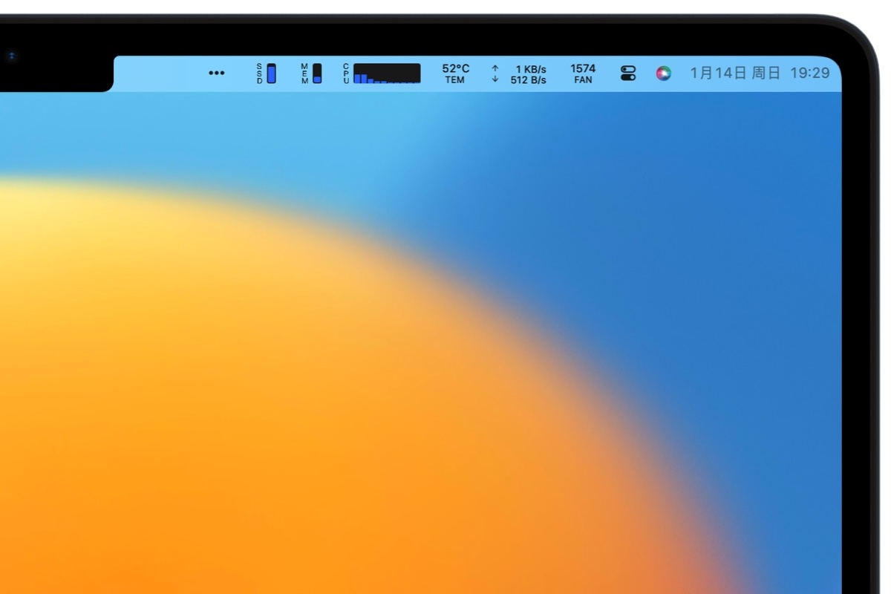This screenshot has width=891, height=594.
Task: Click the 1574 fan speed value
Action: pyautogui.click(x=583, y=68)
